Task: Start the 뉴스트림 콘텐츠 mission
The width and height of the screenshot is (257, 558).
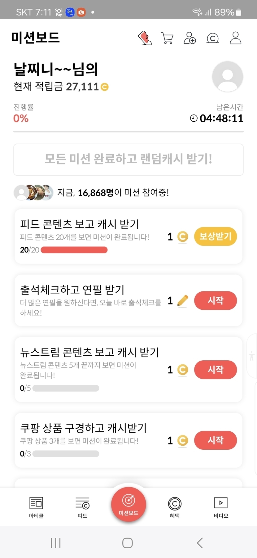Action: pyautogui.click(x=216, y=370)
